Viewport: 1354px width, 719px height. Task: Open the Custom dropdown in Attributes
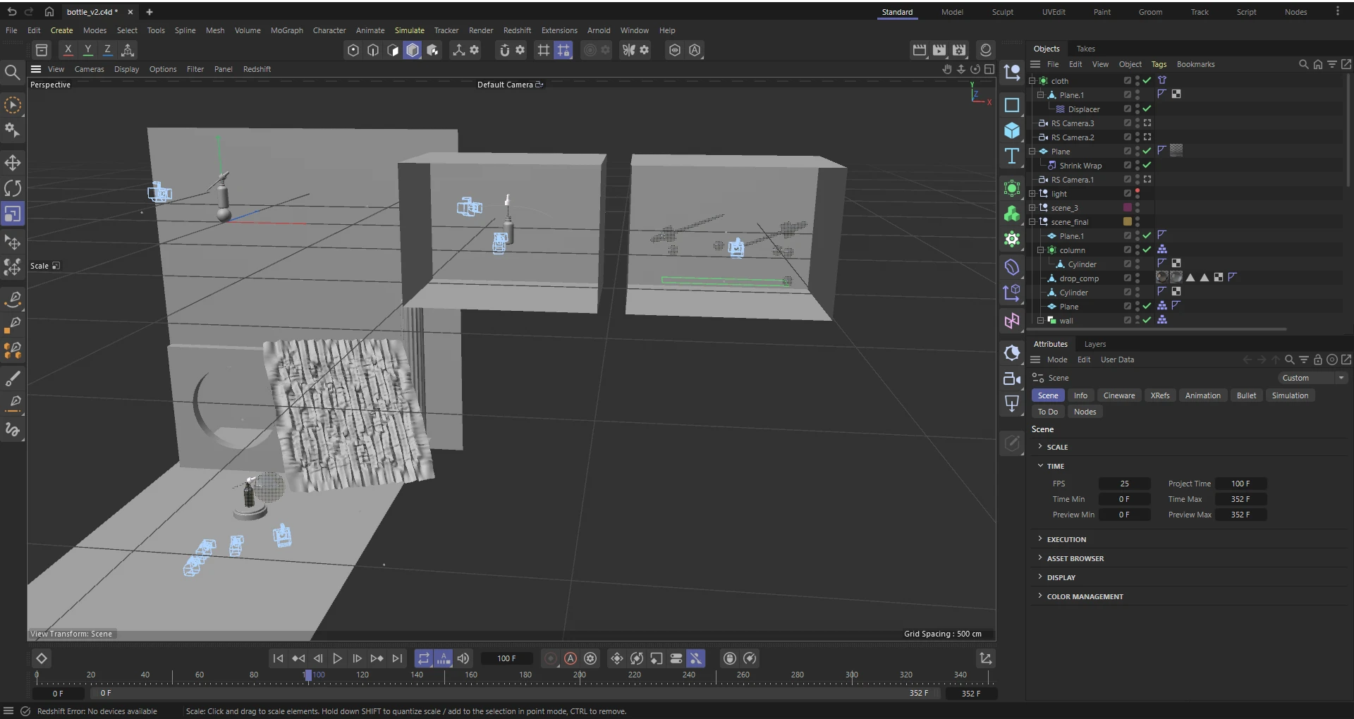(x=1313, y=378)
